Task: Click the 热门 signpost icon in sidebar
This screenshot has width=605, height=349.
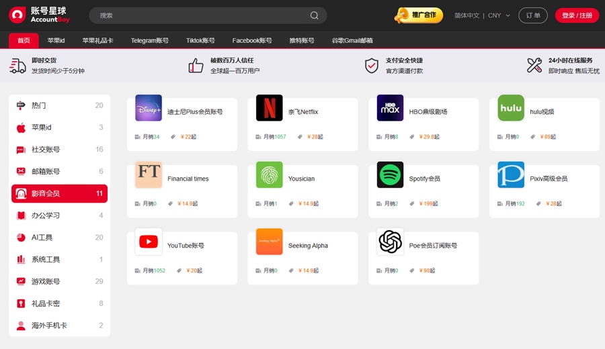Action: [x=21, y=105]
